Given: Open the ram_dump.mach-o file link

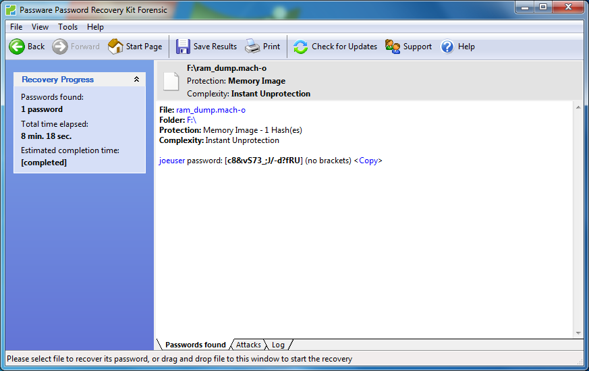Looking at the screenshot, I should (x=211, y=110).
